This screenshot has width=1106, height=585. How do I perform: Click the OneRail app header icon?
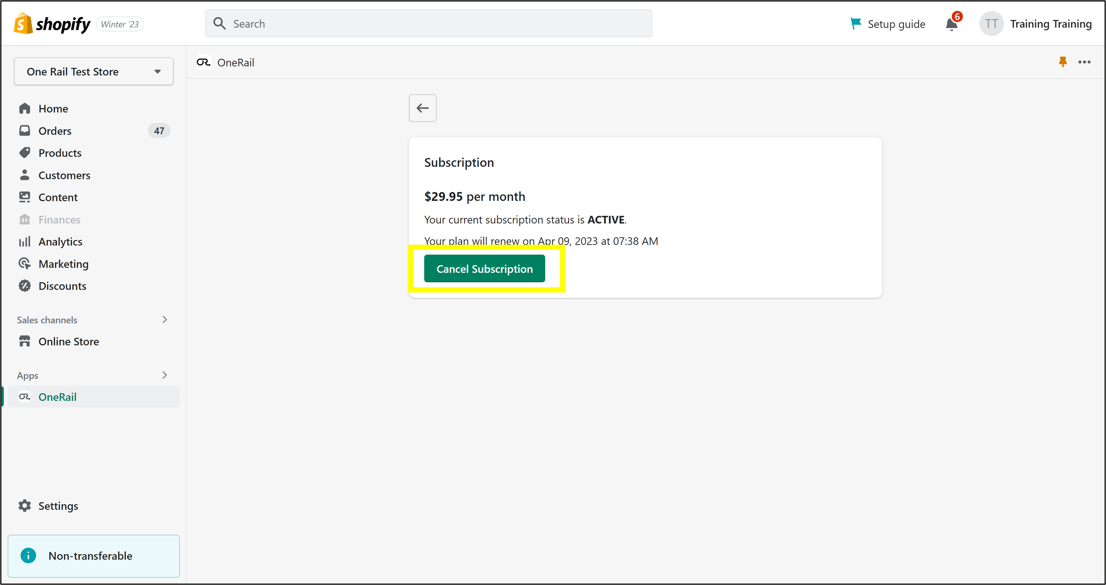point(203,62)
